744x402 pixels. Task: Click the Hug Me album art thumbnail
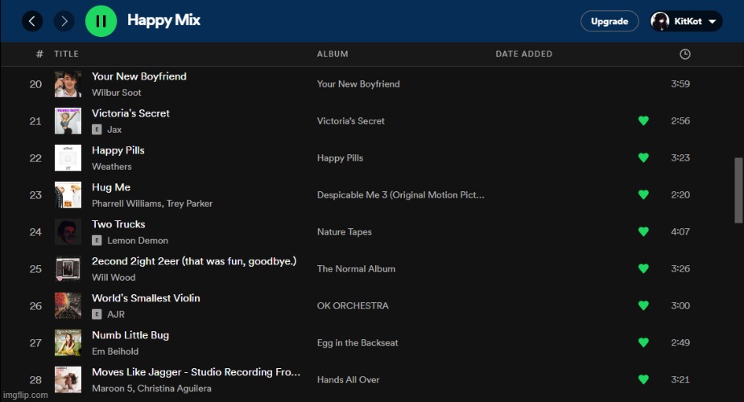click(68, 195)
